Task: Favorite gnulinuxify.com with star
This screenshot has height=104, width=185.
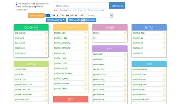Action: pos(164,84)
